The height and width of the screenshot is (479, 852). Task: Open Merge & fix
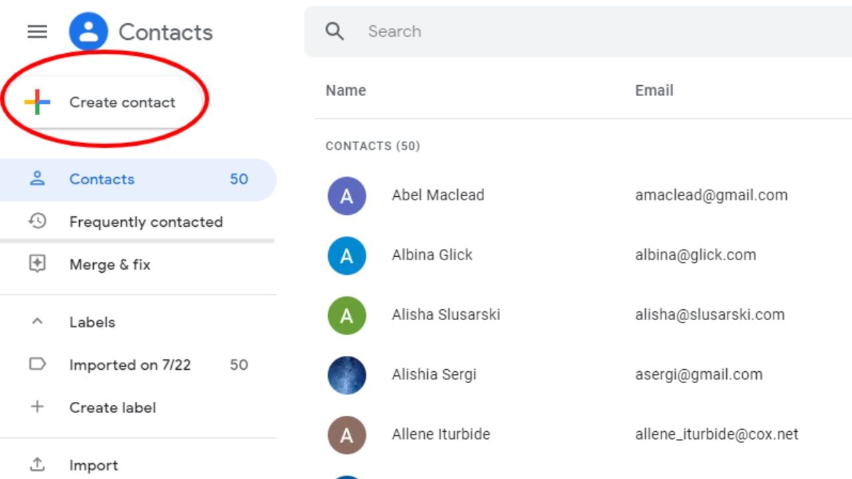pos(138,265)
